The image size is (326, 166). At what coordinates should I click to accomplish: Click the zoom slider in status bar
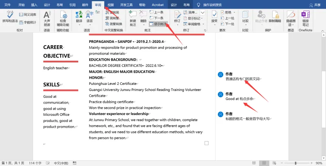tap(297, 163)
